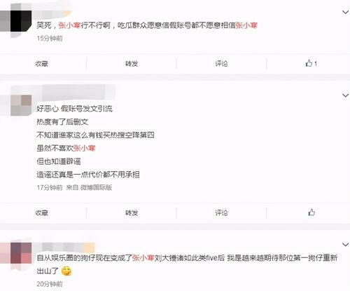The height and width of the screenshot is (291, 350).
Task: Click 评论 under the first post
Action: tap(221, 64)
